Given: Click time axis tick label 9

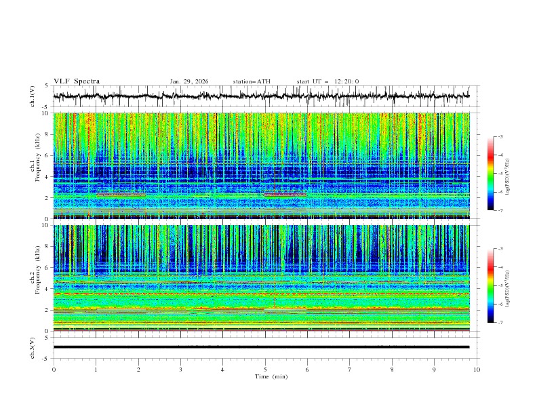Looking at the screenshot, I should click(434, 370).
